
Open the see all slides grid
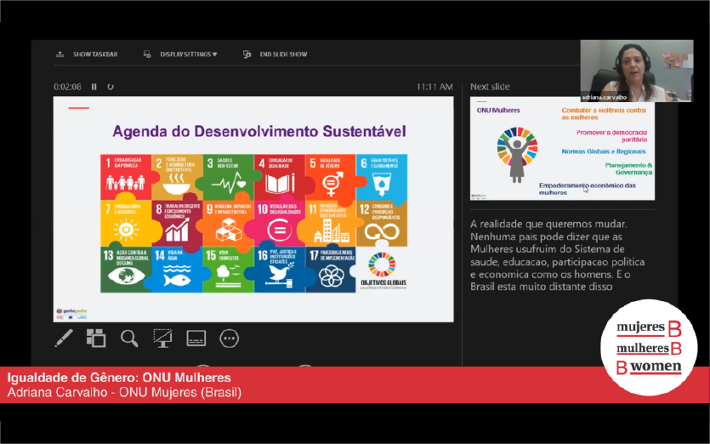[96, 338]
